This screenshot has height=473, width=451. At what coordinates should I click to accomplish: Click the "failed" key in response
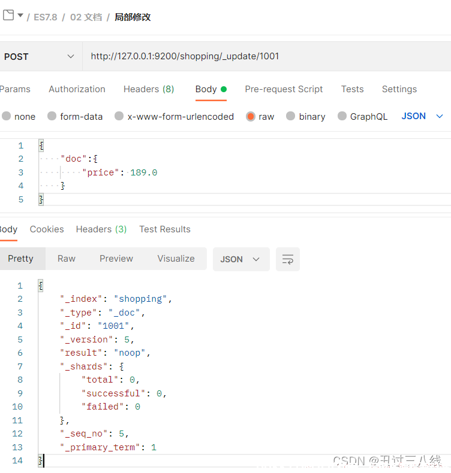[103, 407]
